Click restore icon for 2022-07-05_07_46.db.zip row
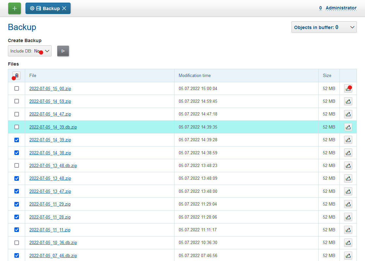This screenshot has width=365, height=261. 348,255
